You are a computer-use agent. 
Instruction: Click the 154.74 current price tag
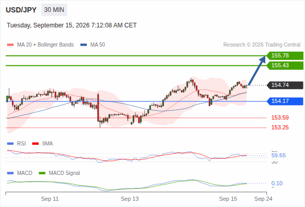pos(285,85)
